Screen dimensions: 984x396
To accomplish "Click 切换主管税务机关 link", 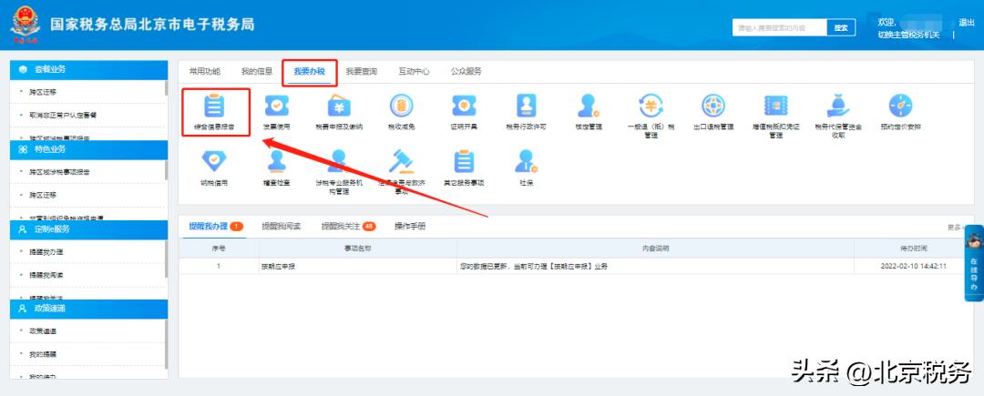I will [908, 35].
